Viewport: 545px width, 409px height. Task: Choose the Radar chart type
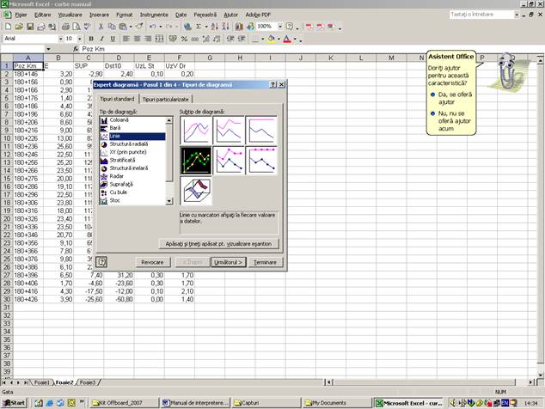(116, 176)
